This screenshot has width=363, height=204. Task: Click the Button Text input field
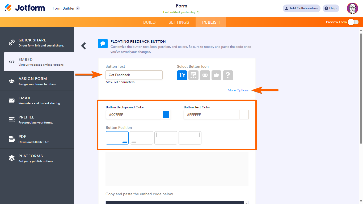coord(134,75)
